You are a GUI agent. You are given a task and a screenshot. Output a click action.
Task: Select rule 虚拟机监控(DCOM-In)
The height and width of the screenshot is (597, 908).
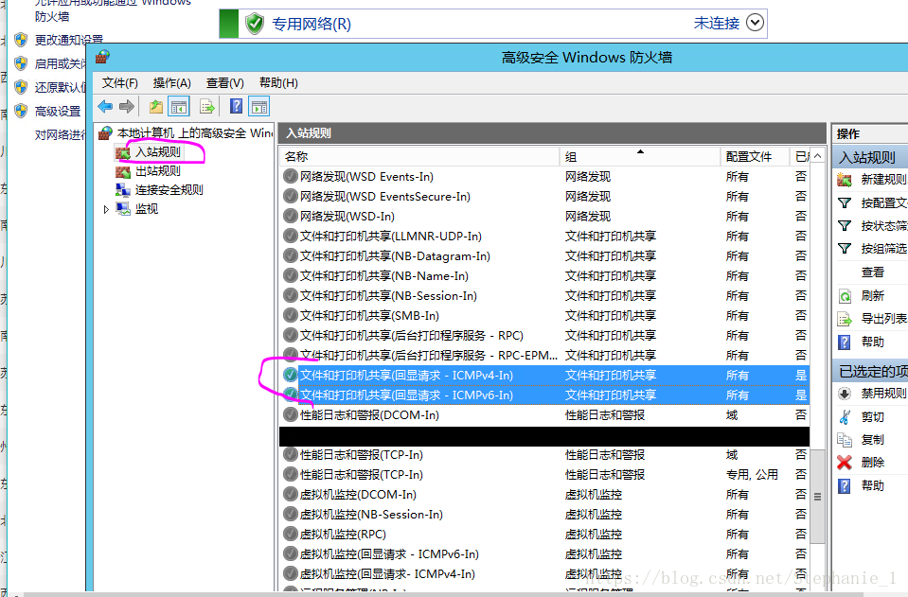point(544,495)
